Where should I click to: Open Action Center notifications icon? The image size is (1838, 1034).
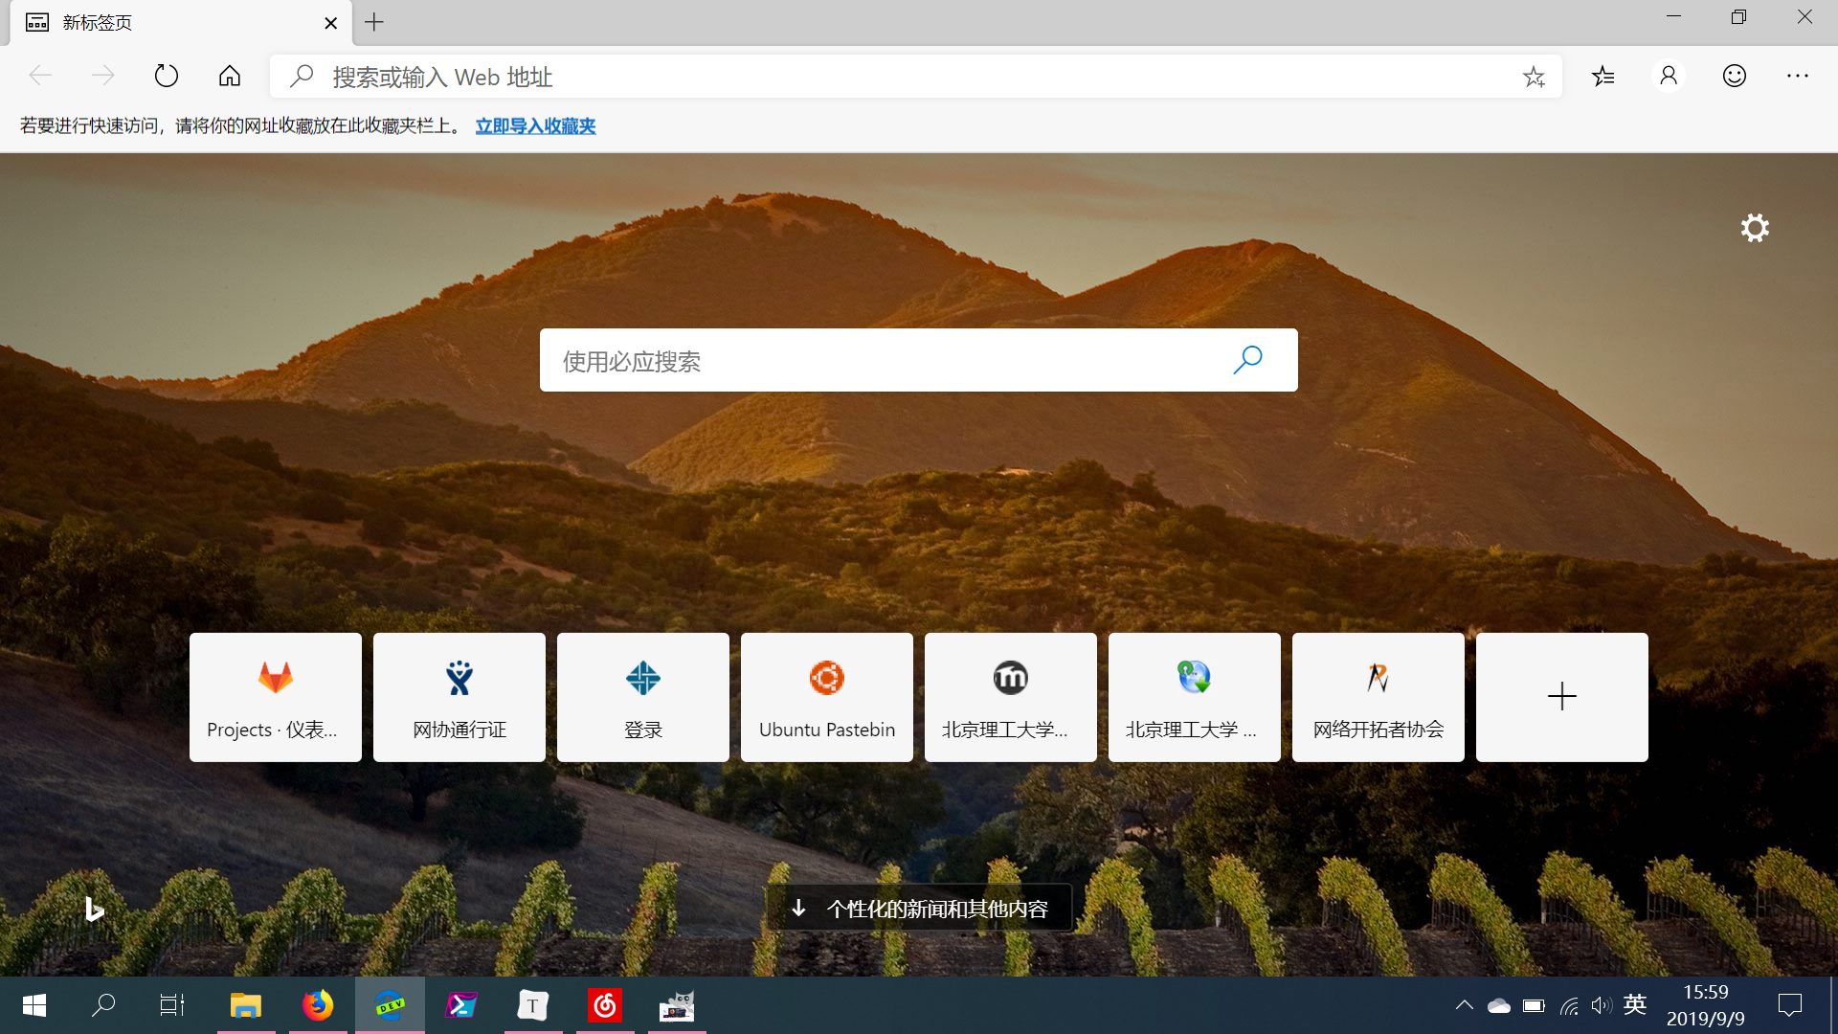(x=1790, y=1005)
